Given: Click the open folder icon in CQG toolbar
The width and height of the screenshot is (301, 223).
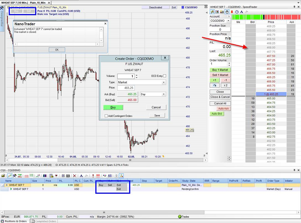Looking at the screenshot, I should tap(3, 175).
